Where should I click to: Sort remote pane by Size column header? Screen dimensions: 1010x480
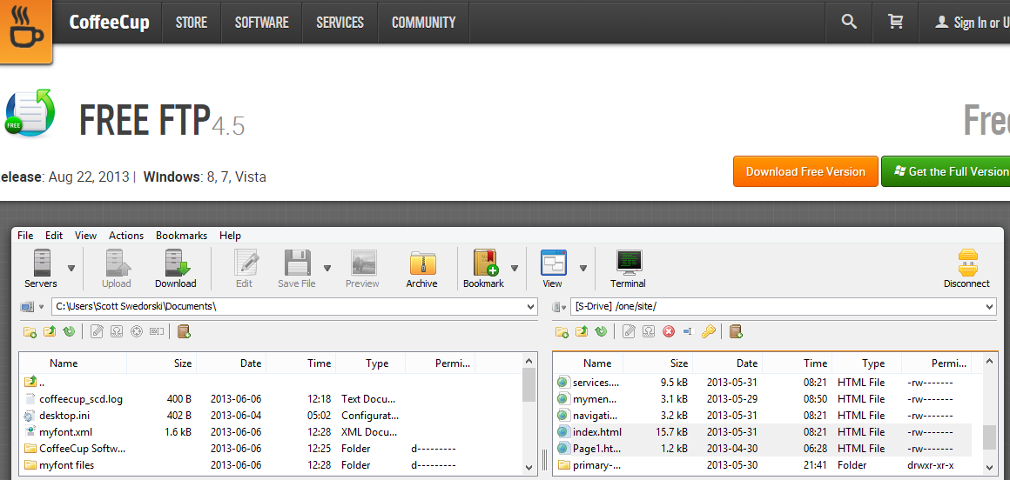679,363
